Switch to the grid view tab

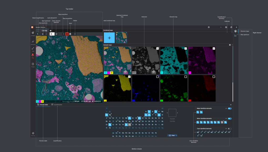51,31
